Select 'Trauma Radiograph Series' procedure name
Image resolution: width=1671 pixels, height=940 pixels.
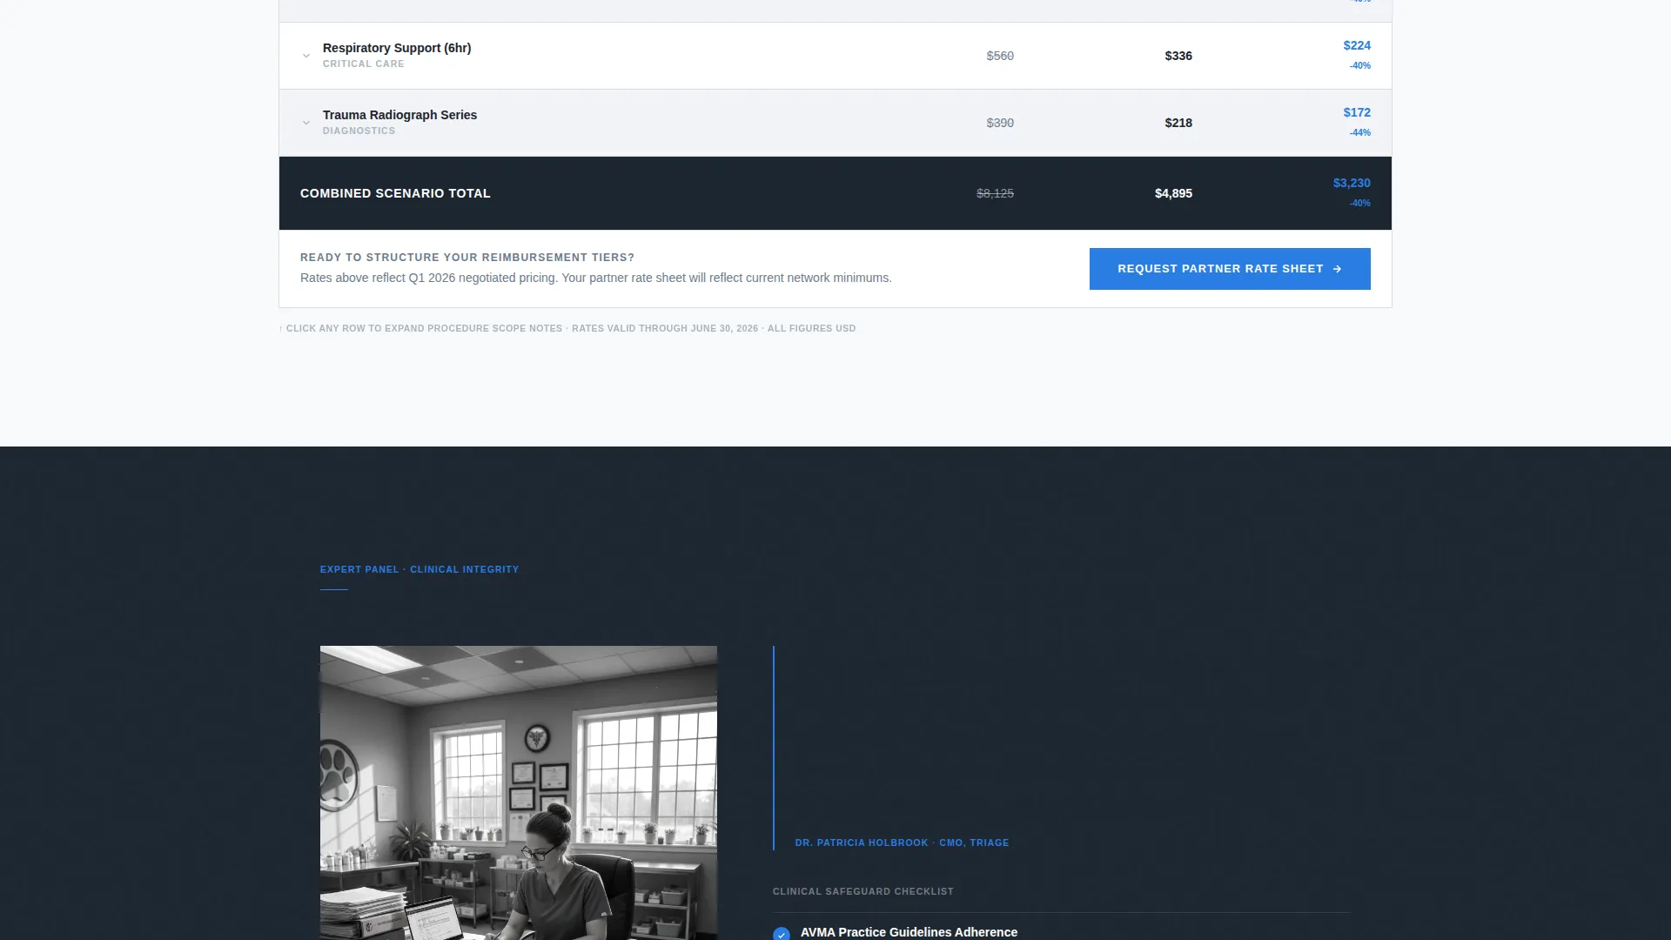tap(399, 115)
